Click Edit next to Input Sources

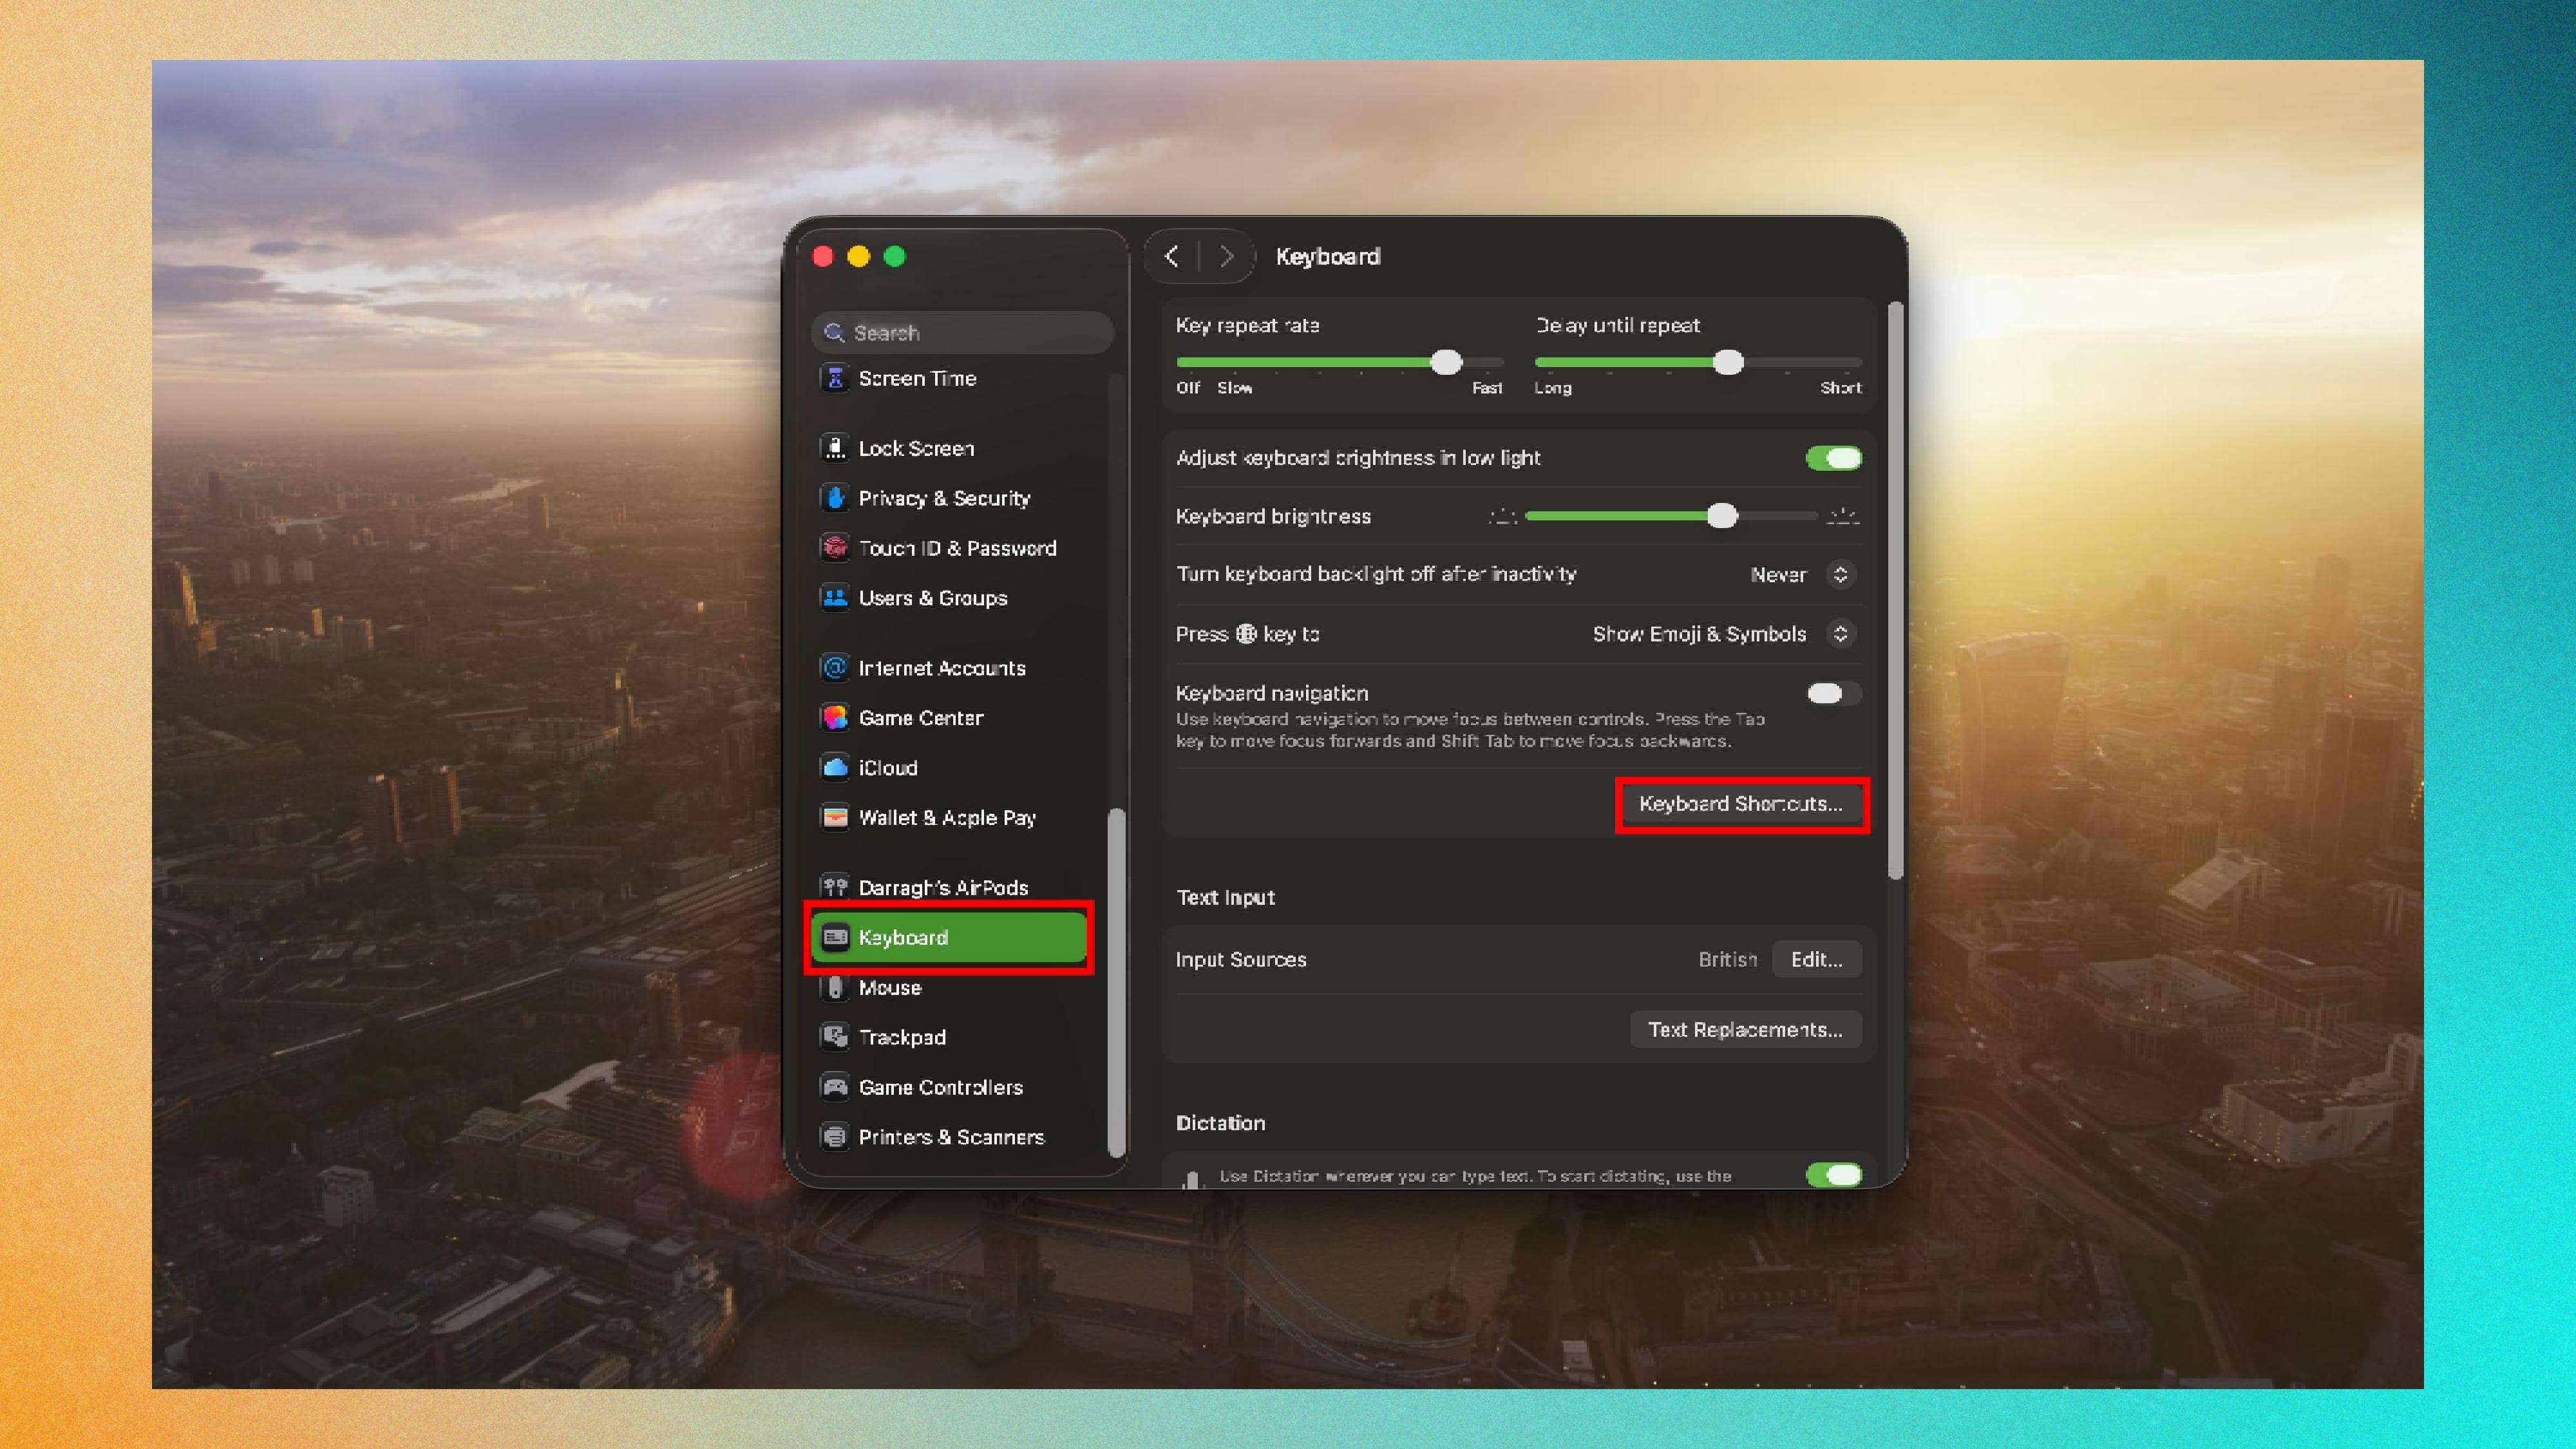[1816, 959]
